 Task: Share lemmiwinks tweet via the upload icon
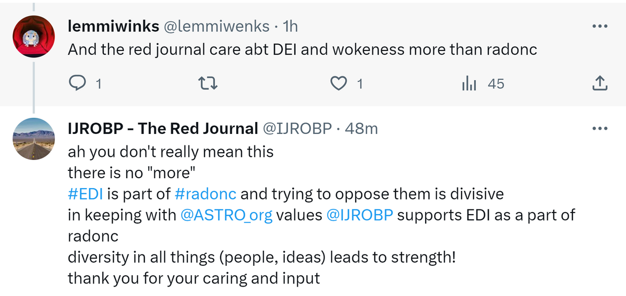click(600, 83)
